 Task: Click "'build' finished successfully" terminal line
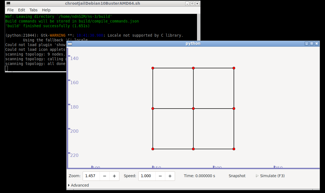point(48,26)
